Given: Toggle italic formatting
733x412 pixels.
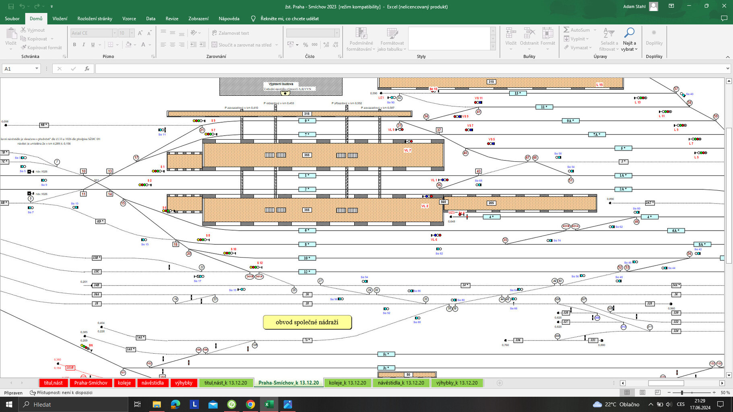Looking at the screenshot, I should click(84, 45).
